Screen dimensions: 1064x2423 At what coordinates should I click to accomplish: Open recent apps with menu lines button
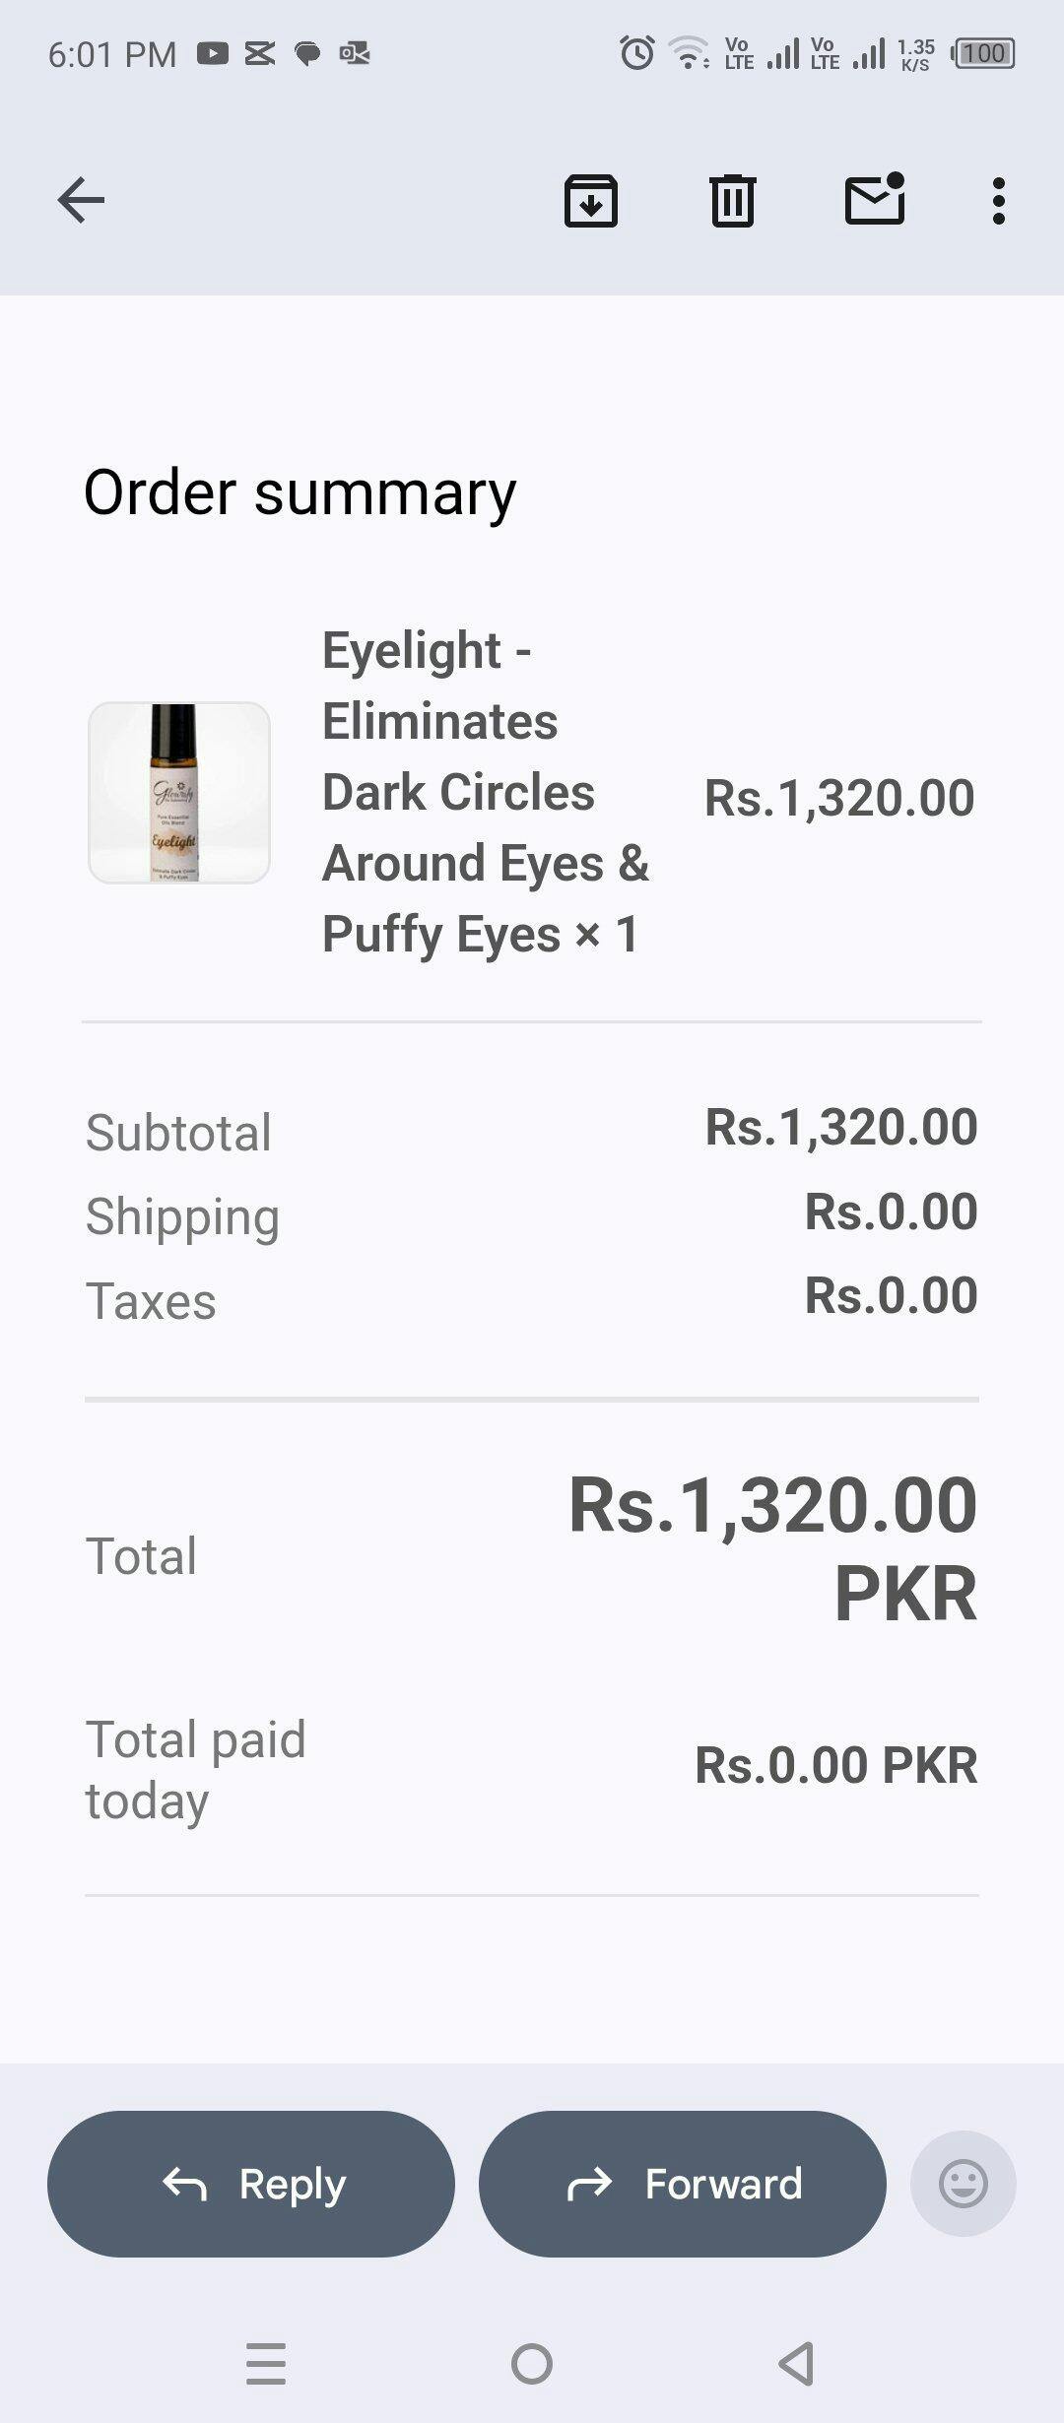tap(266, 2363)
